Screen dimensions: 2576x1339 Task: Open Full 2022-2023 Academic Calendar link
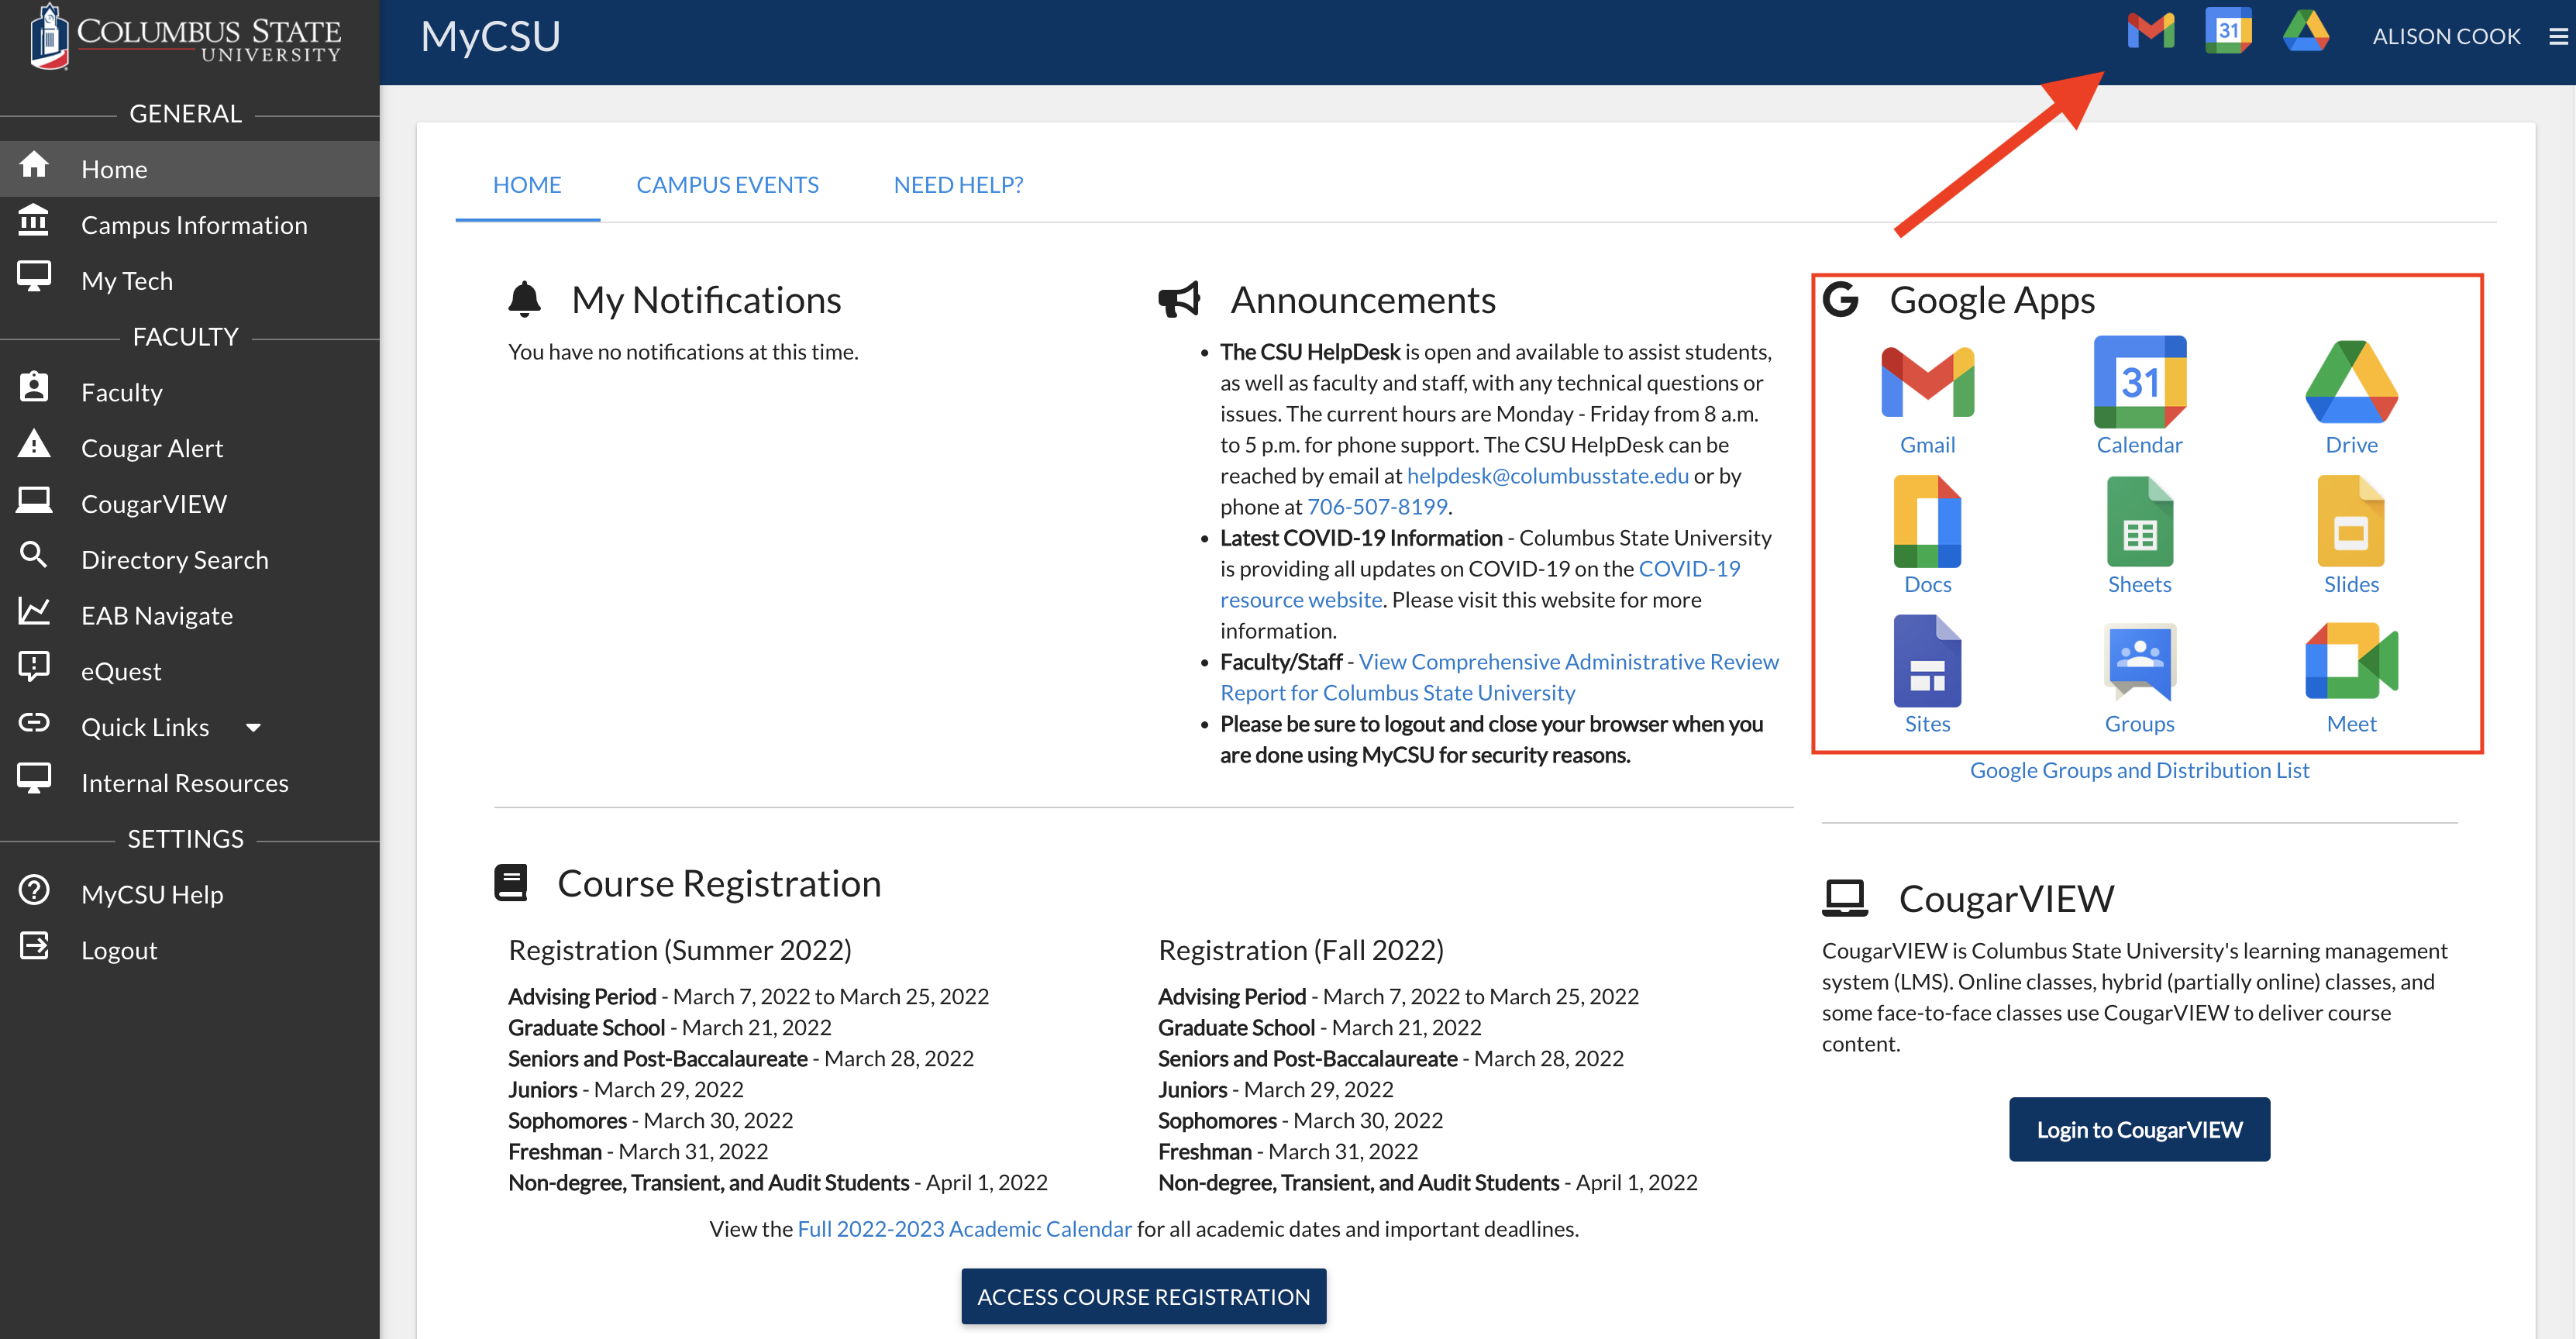(x=964, y=1229)
